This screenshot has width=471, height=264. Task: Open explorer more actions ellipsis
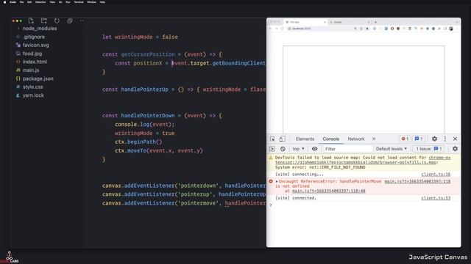(82, 21)
